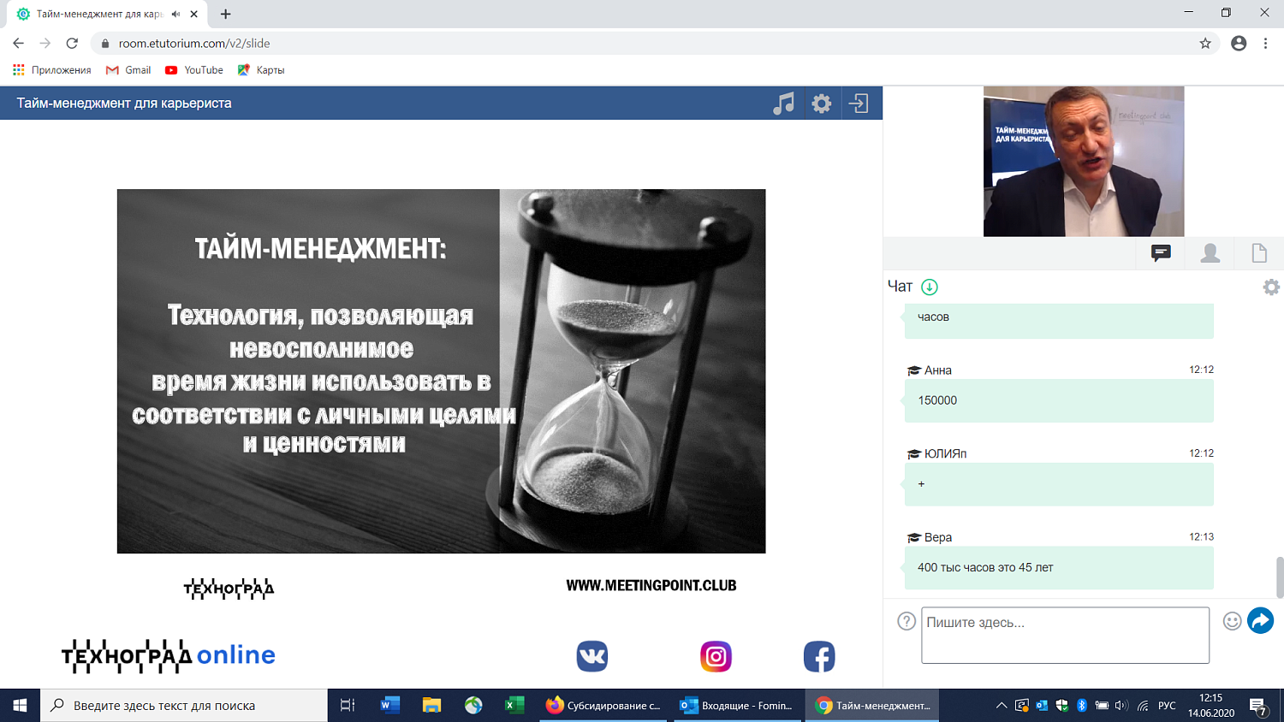Switch the РУС keyboard layout

click(x=1168, y=705)
